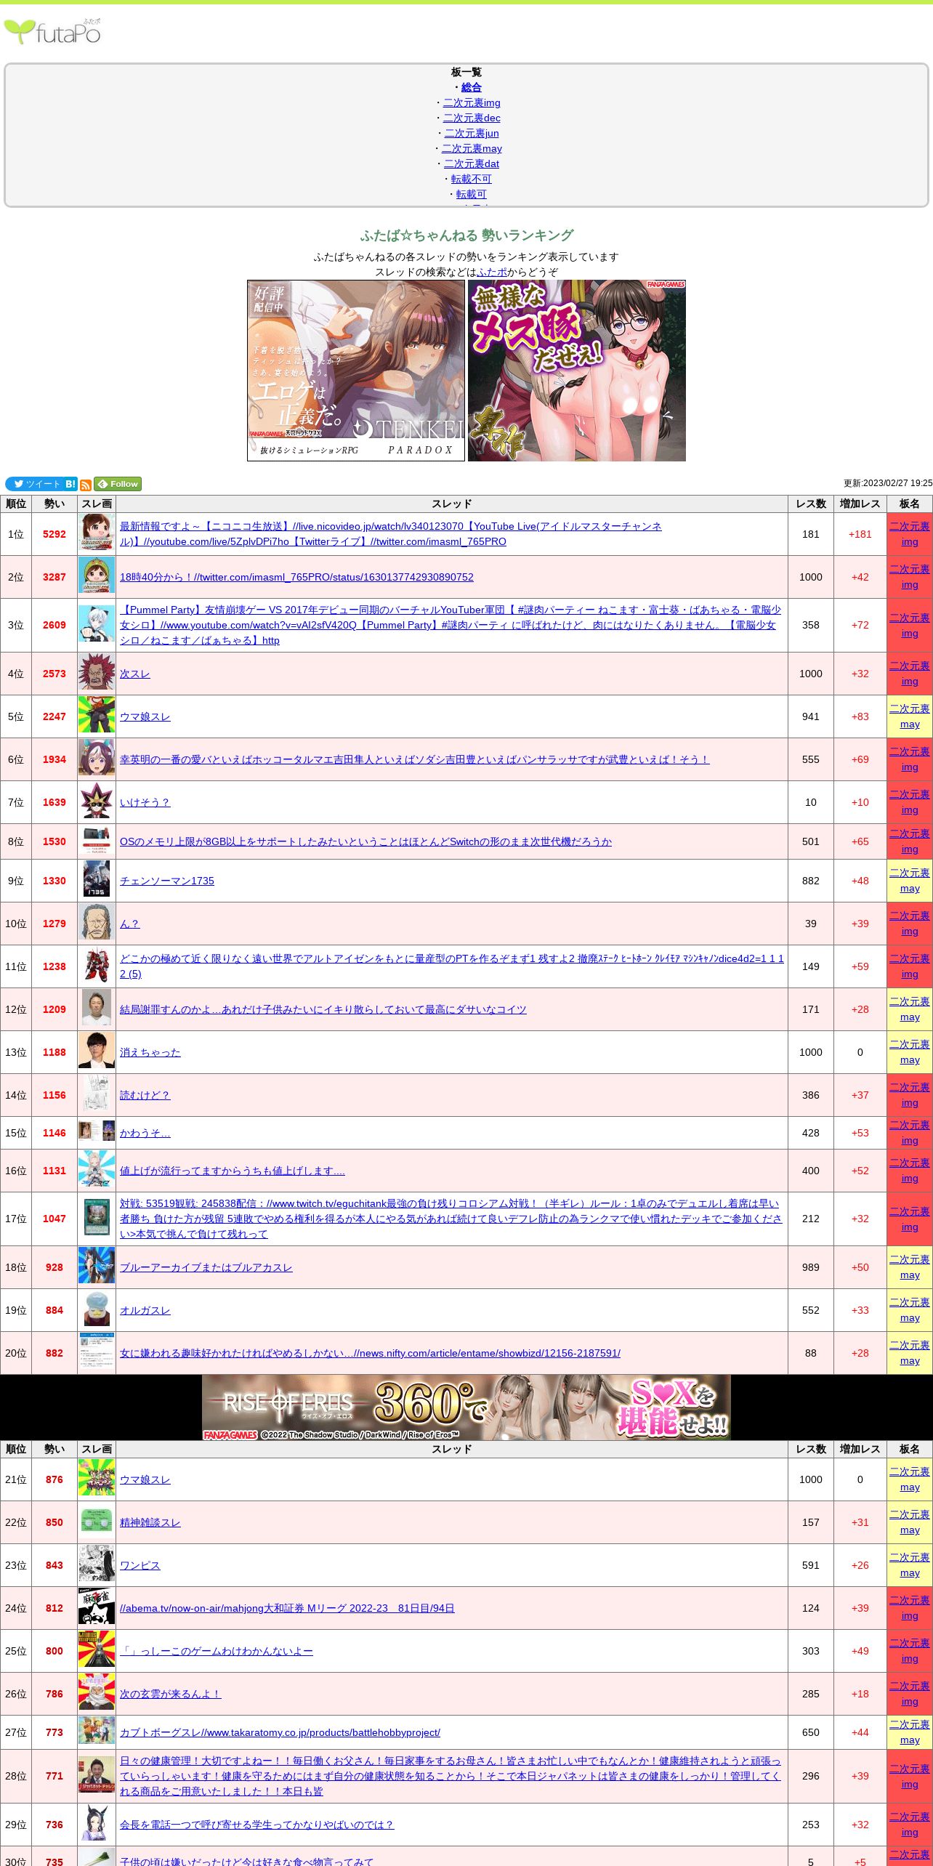Select 二次元裏img from the top board list
Screen dimensions: 933x1866
tap(472, 102)
